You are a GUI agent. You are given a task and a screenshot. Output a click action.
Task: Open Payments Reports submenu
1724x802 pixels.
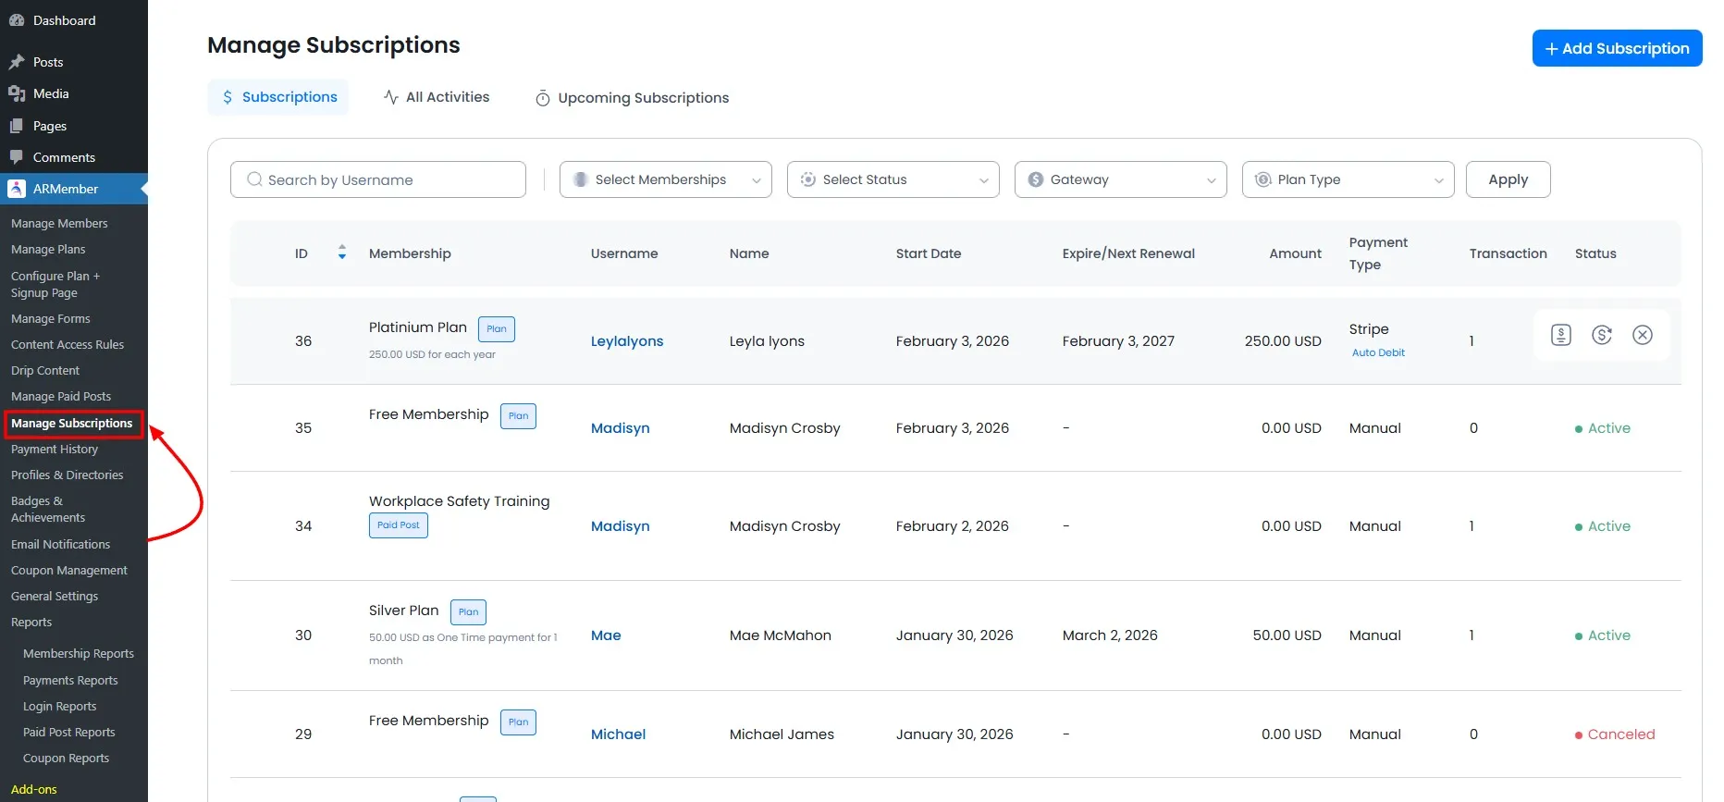(70, 681)
